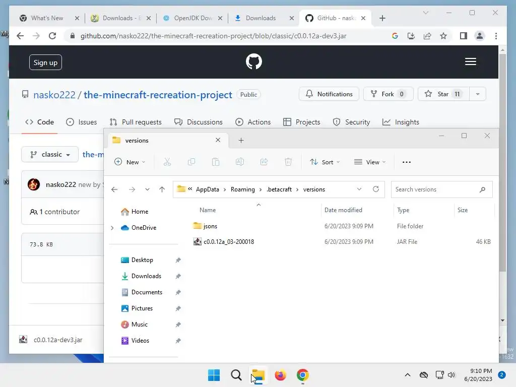Open the-minecraft-recreation-project repo link

click(158, 95)
